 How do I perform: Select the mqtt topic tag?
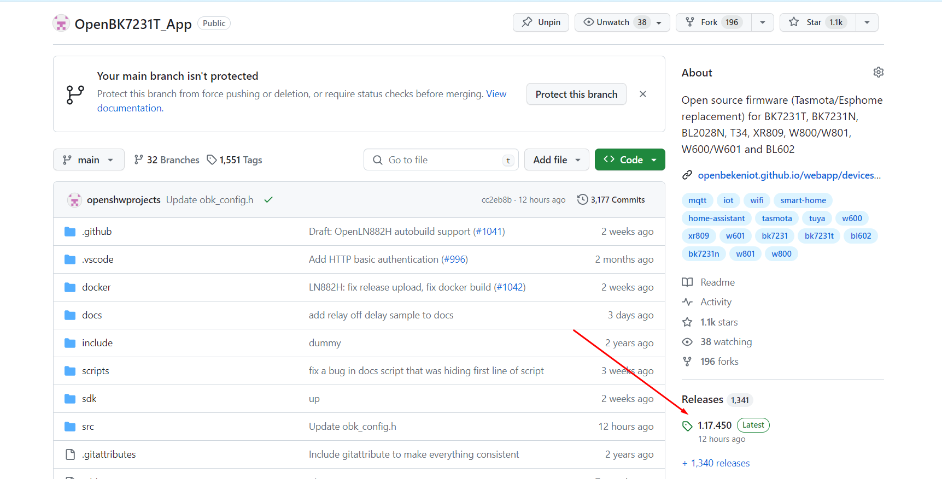697,200
